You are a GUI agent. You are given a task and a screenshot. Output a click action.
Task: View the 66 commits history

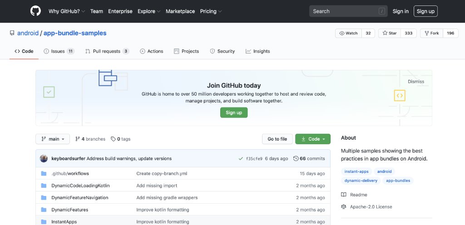309,158
